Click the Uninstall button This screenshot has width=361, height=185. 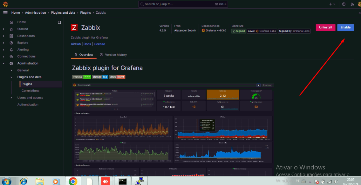pyautogui.click(x=325, y=27)
